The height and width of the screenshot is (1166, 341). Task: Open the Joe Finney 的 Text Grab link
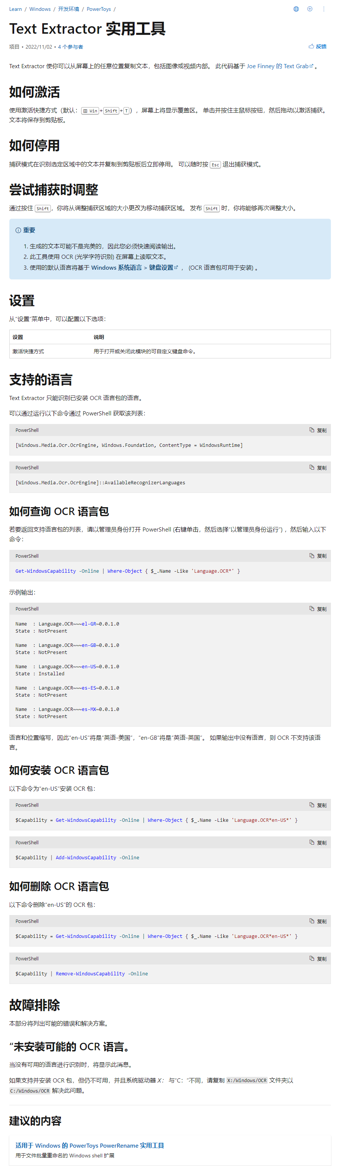pos(280,66)
